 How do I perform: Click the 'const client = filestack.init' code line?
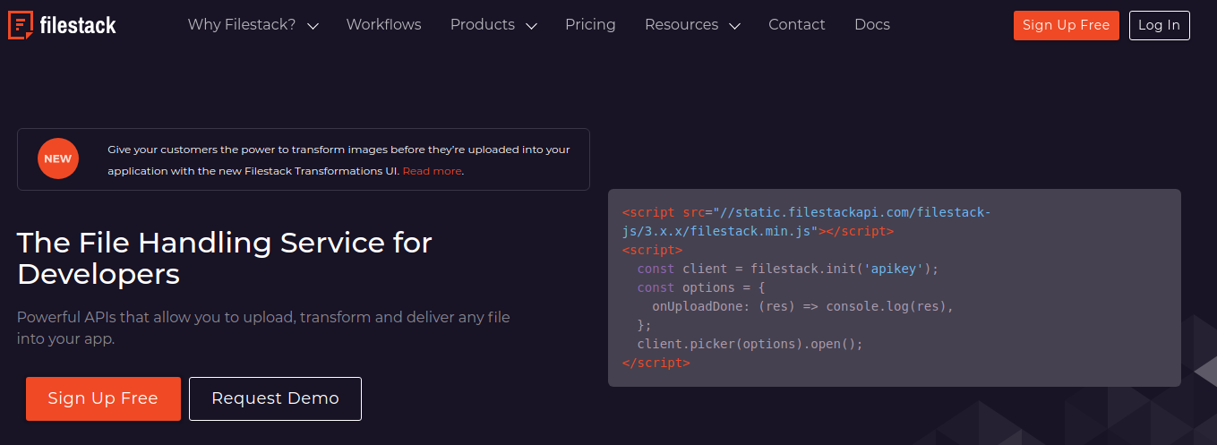(x=787, y=269)
